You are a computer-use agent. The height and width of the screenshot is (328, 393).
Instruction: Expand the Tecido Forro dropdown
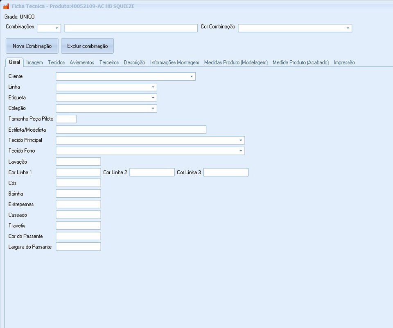point(240,151)
